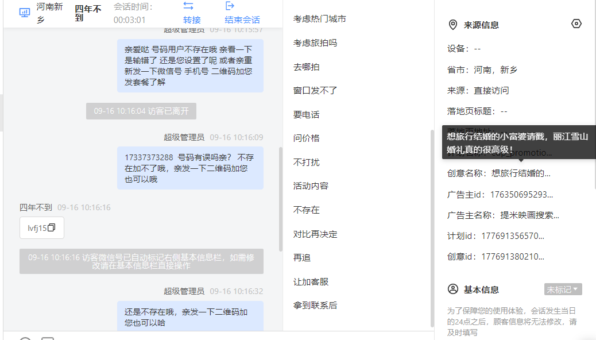Select quick reply 让加客服
The width and height of the screenshot is (596, 340).
(x=311, y=282)
